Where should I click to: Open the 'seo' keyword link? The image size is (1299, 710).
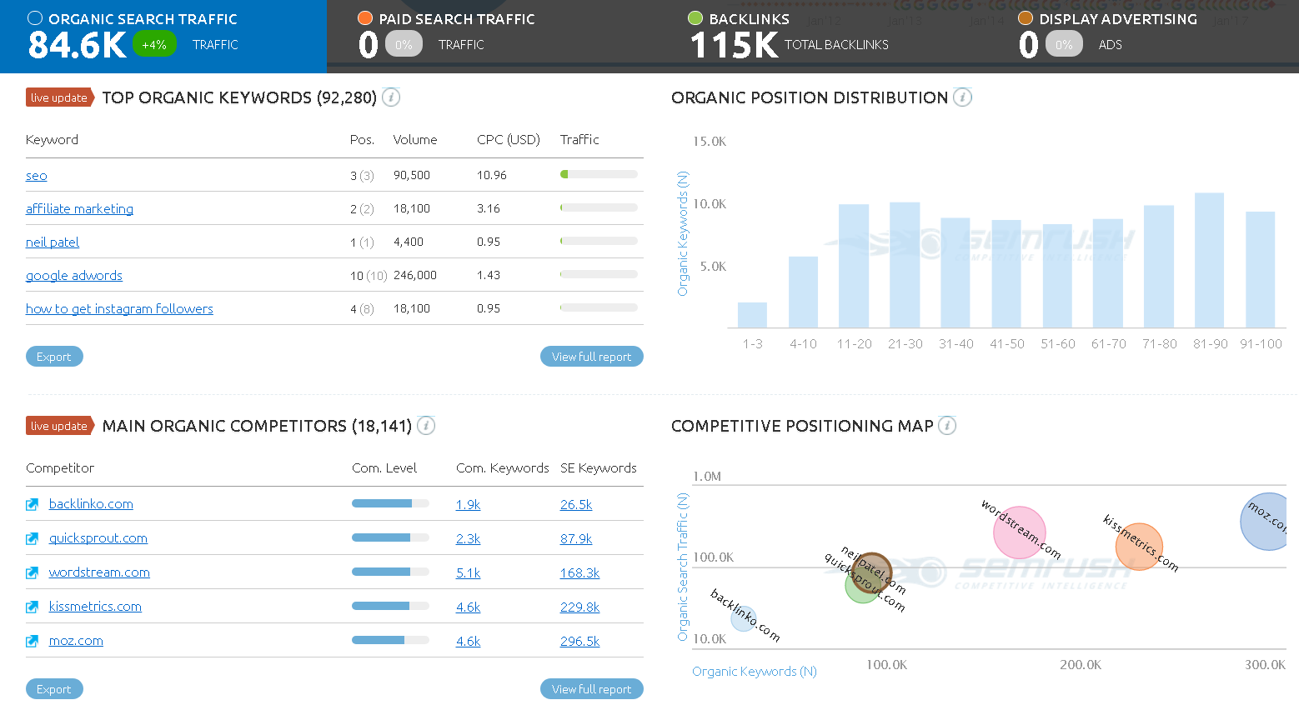click(37, 176)
